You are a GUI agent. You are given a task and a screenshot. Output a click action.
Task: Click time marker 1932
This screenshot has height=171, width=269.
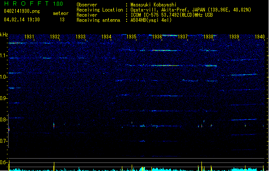point(55,37)
